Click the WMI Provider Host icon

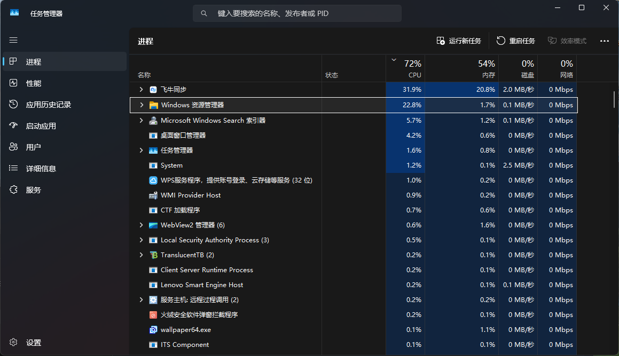click(x=153, y=195)
